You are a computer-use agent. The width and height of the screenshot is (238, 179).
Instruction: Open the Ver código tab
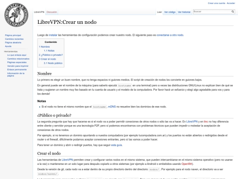coord(170,12)
